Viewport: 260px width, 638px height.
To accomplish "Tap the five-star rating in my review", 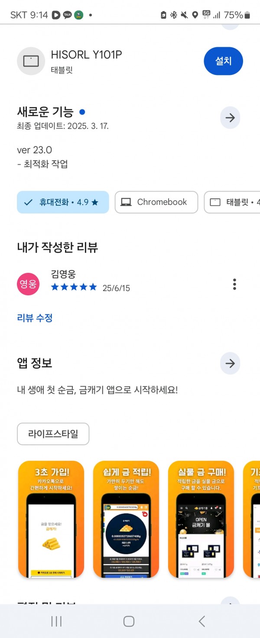I will coord(74,287).
